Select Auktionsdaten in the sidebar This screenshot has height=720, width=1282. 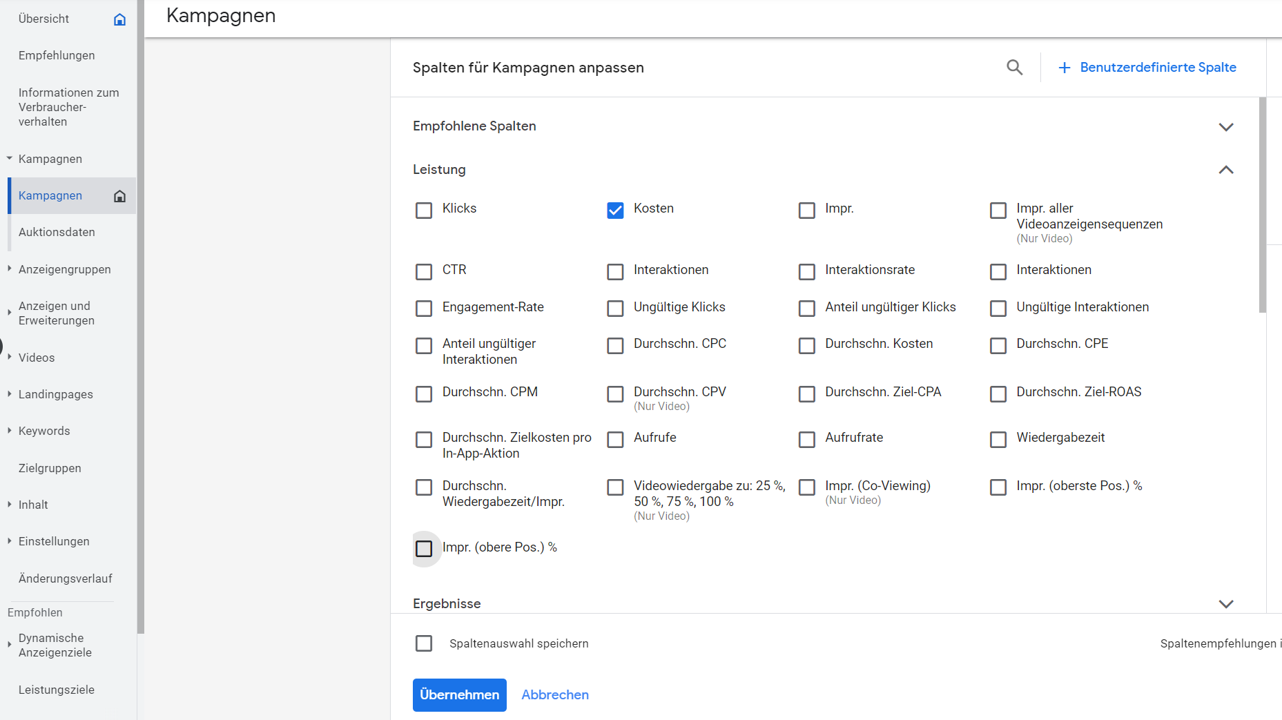[57, 233]
